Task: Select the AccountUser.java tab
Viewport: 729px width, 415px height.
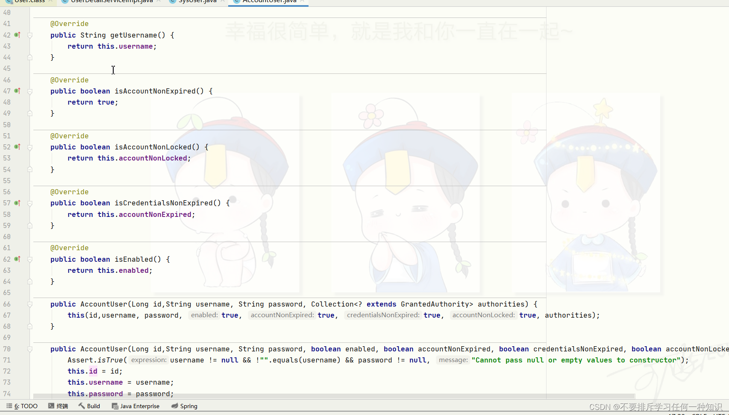Action: click(269, 2)
